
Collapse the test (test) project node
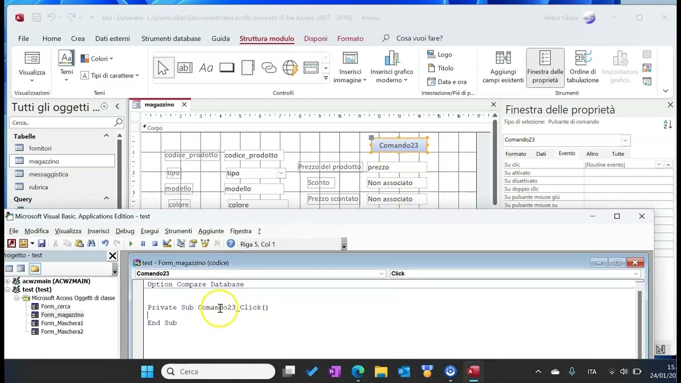point(7,289)
